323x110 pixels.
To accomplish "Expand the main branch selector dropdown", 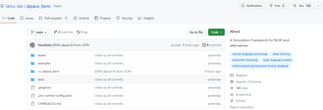I will click(x=39, y=32).
